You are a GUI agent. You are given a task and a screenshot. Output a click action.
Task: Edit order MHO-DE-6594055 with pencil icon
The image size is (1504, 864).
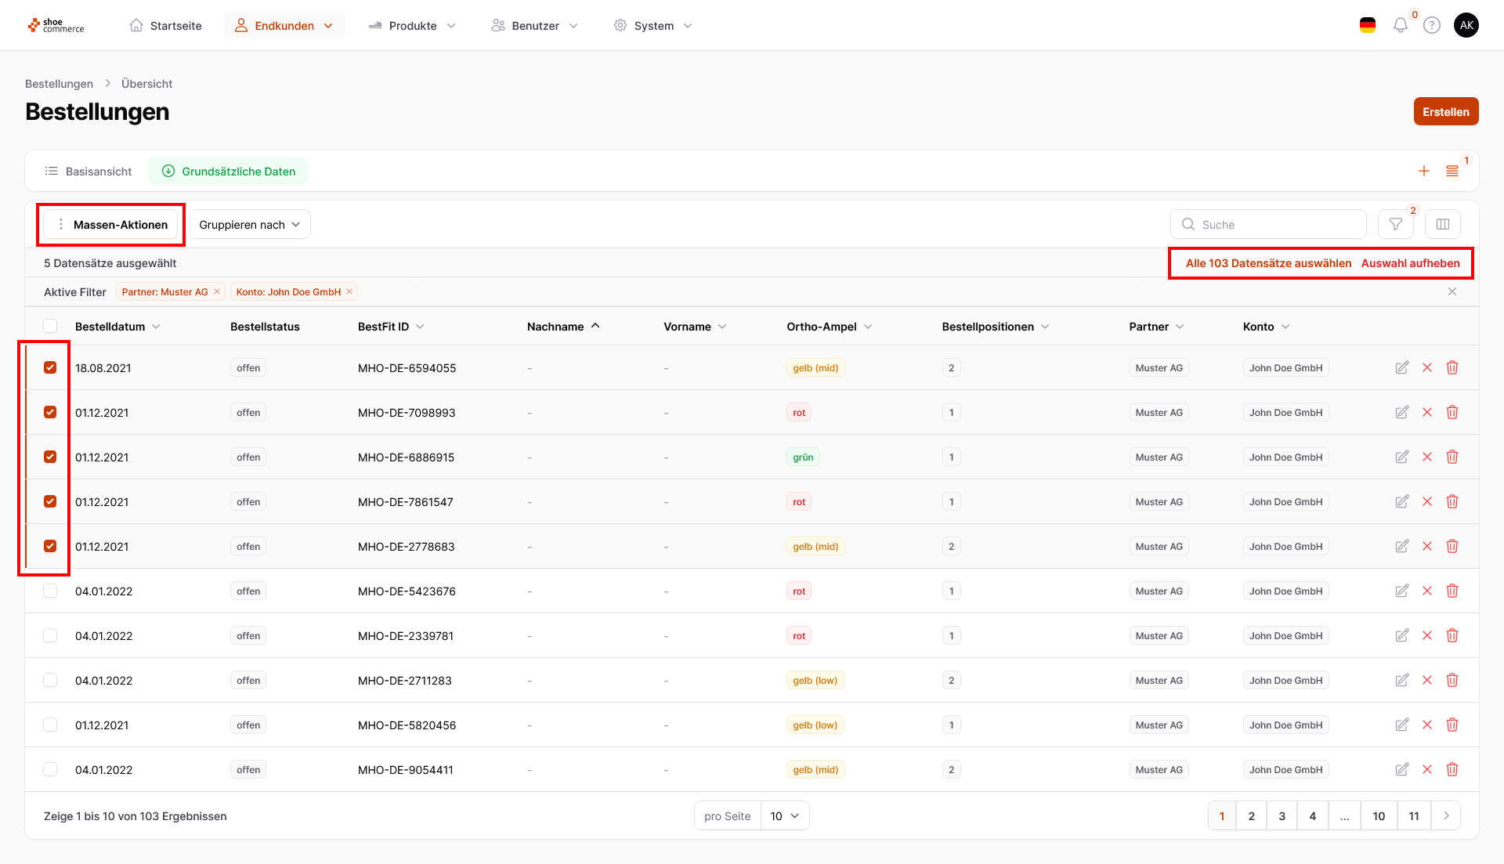[x=1401, y=368]
